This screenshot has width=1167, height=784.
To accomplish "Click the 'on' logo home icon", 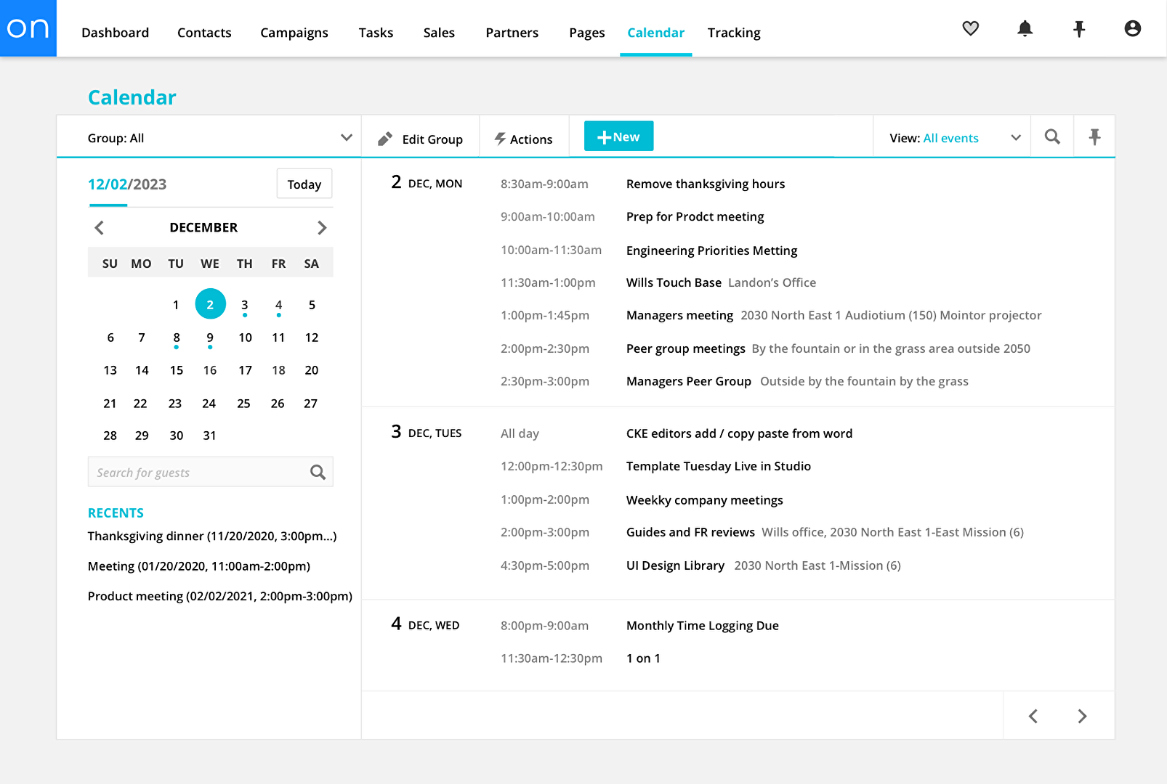I will 28,28.
